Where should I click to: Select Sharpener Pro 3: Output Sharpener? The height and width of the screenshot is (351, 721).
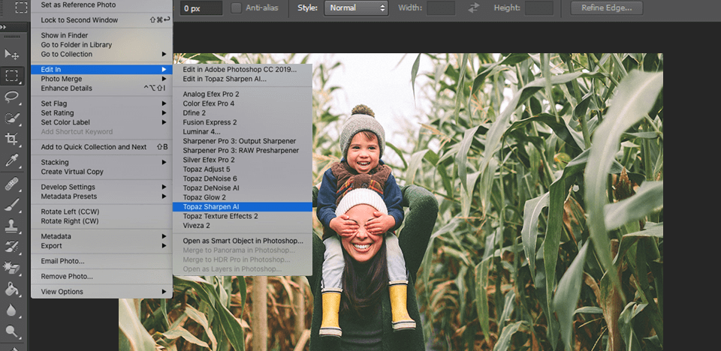(x=243, y=141)
